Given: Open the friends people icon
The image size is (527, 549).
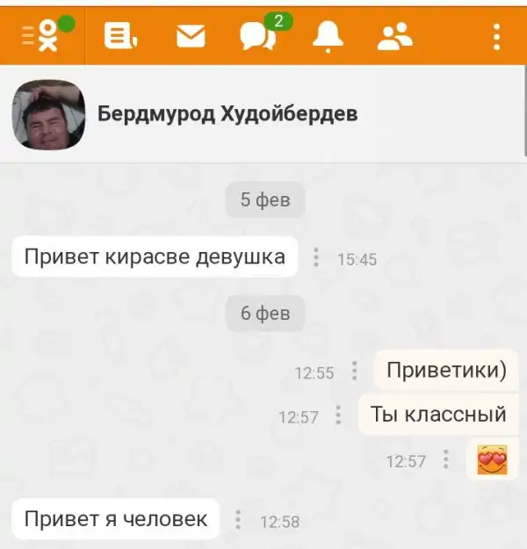Looking at the screenshot, I should (x=394, y=36).
